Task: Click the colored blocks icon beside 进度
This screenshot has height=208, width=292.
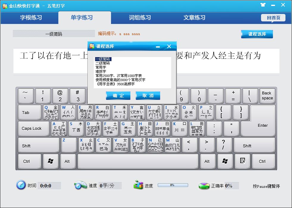Action: 138,185
